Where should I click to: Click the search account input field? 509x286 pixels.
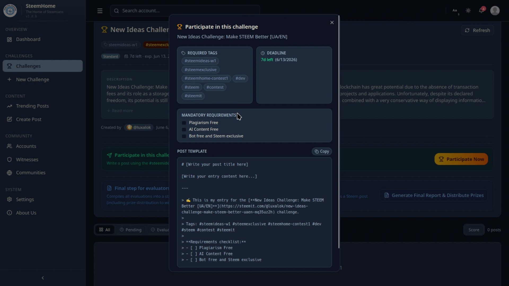tap(185, 11)
